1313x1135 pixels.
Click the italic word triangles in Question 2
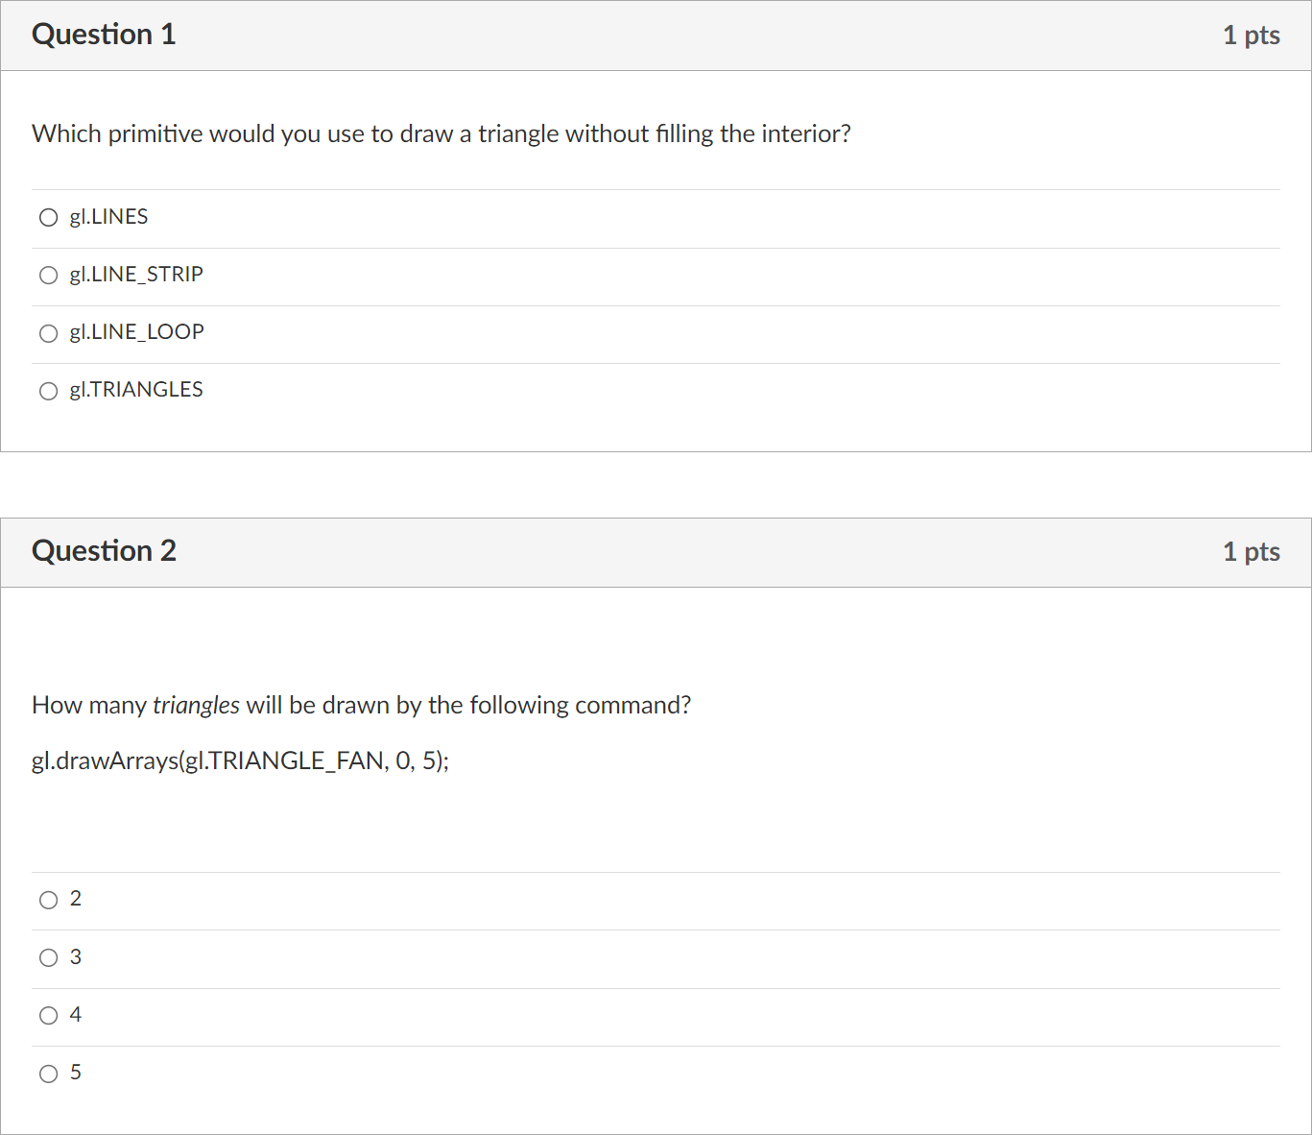pyautogui.click(x=196, y=706)
